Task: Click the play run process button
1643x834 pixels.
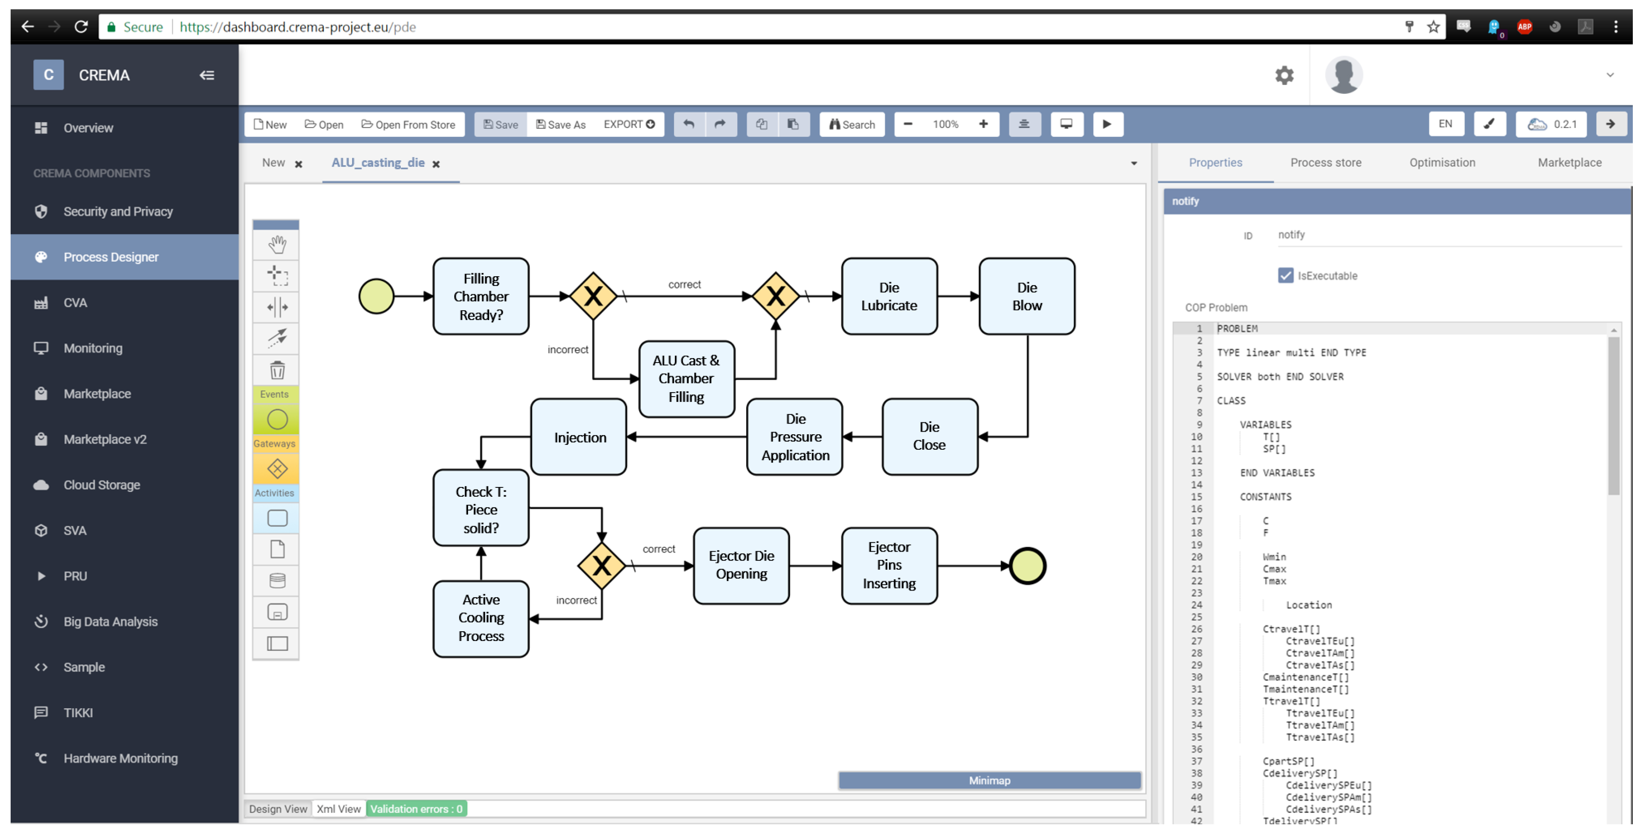Action: click(x=1107, y=124)
